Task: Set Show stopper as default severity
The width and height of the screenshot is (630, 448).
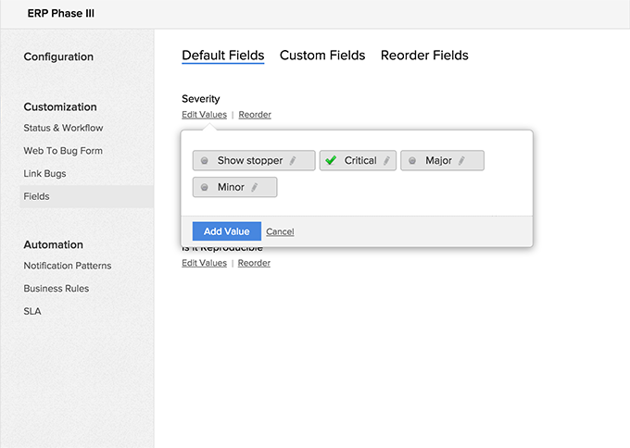Action: coord(205,161)
